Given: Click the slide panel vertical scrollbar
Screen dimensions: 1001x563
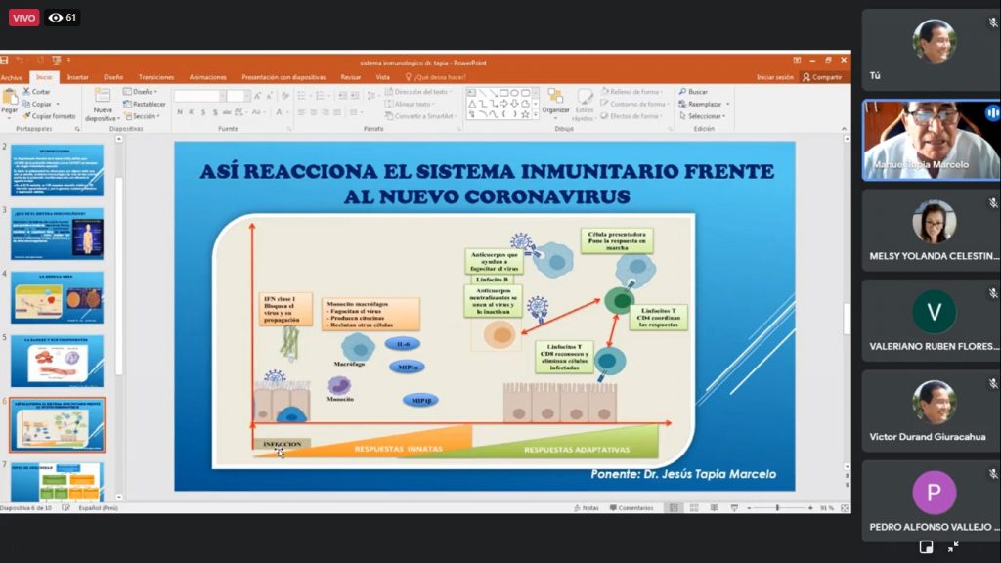Looking at the screenshot, I should pyautogui.click(x=119, y=275).
